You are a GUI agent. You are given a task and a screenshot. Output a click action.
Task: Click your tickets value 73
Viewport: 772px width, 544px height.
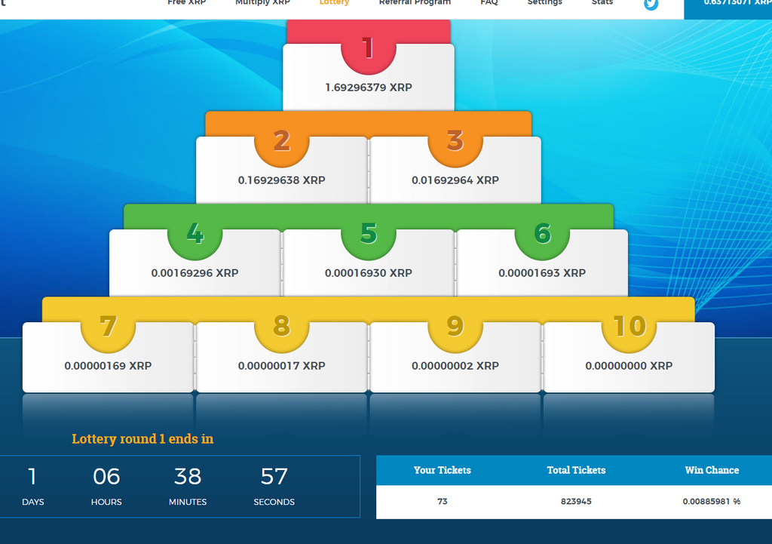442,501
